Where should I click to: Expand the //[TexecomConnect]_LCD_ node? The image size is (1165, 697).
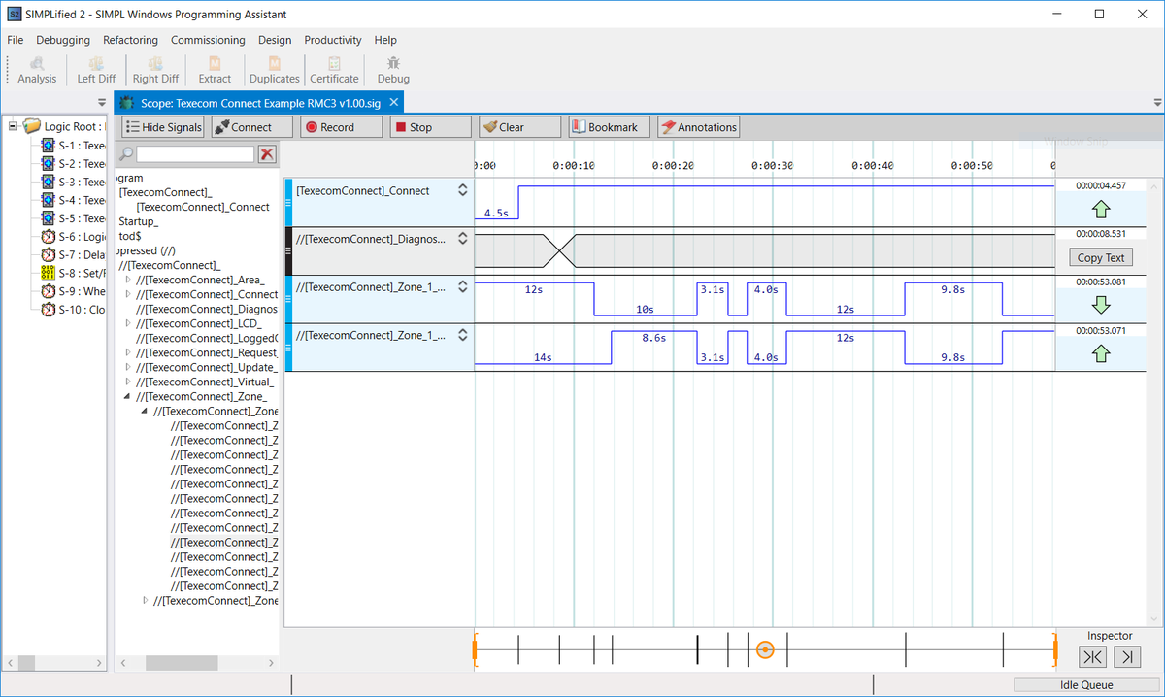pos(128,324)
